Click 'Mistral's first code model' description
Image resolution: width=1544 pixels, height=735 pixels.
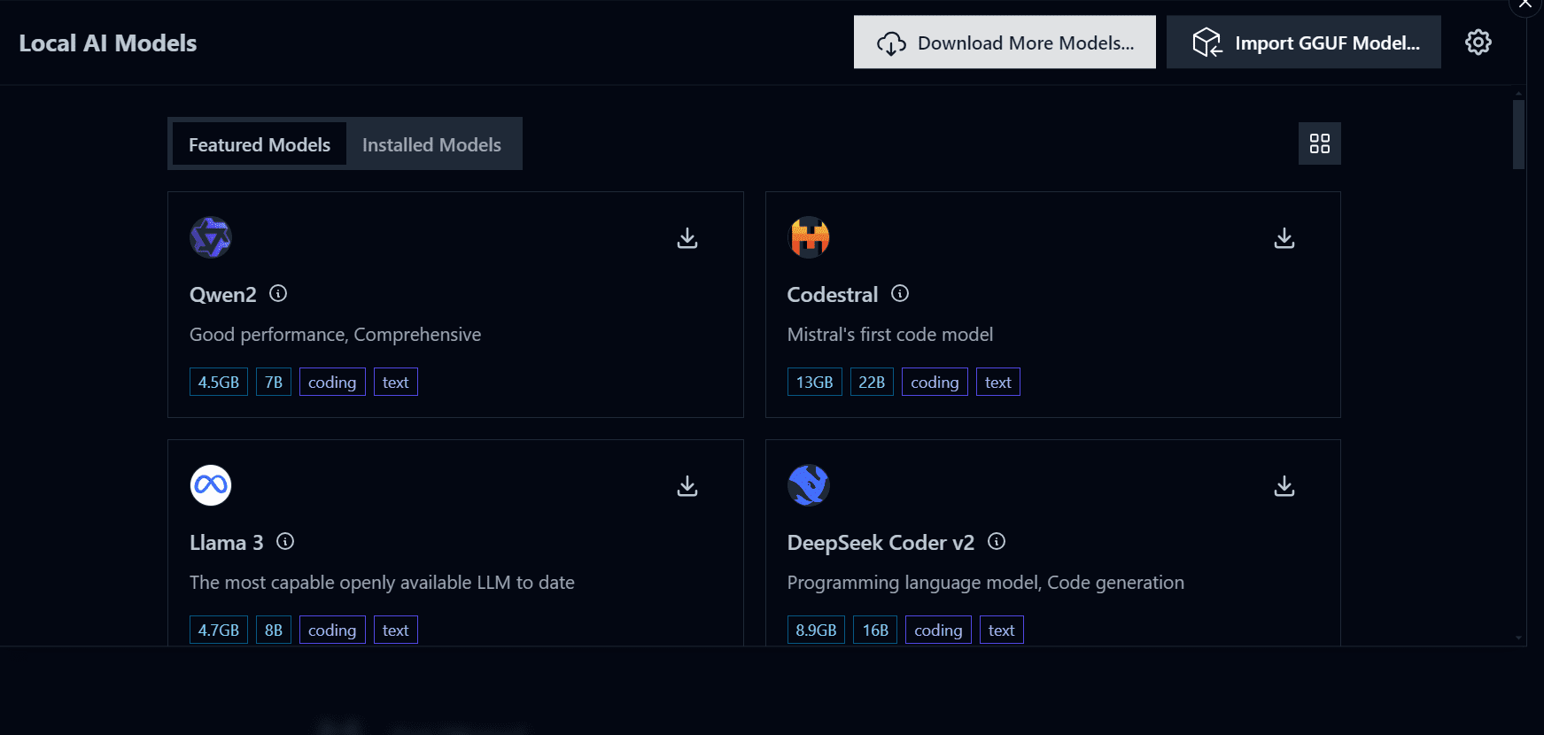(890, 335)
